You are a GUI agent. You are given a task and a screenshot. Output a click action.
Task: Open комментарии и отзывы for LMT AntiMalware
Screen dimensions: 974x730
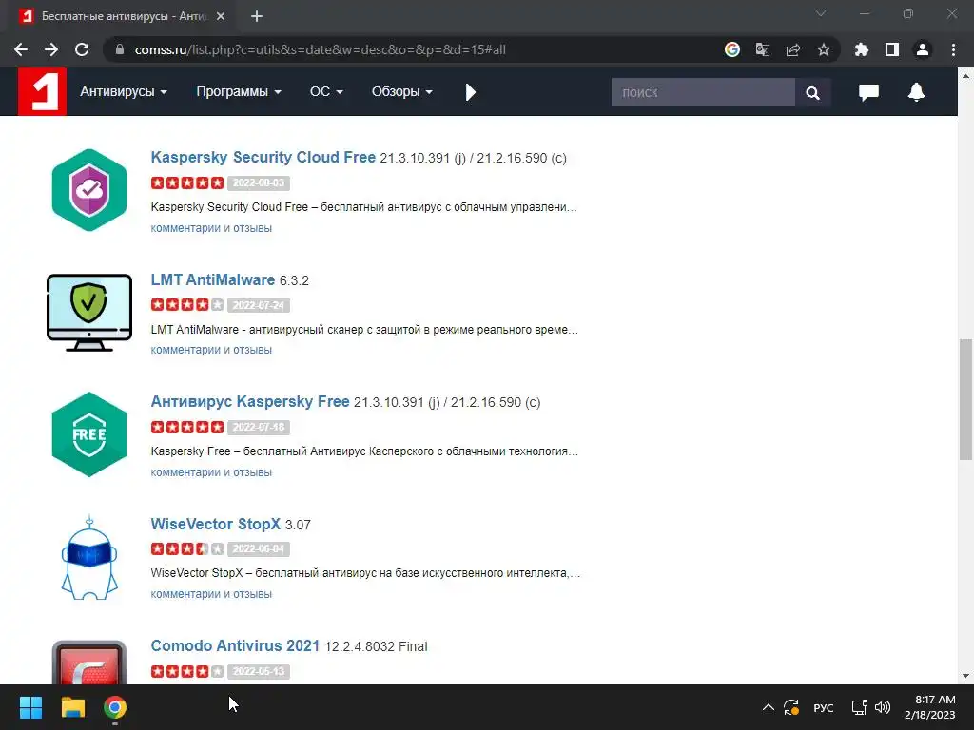click(211, 350)
